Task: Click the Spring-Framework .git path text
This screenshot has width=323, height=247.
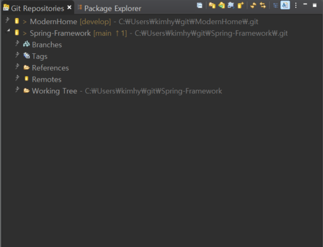Action: pos(211,33)
